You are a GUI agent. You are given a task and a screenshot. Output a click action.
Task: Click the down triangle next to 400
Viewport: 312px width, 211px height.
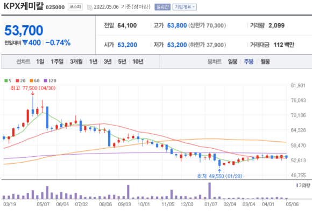(x=25, y=42)
